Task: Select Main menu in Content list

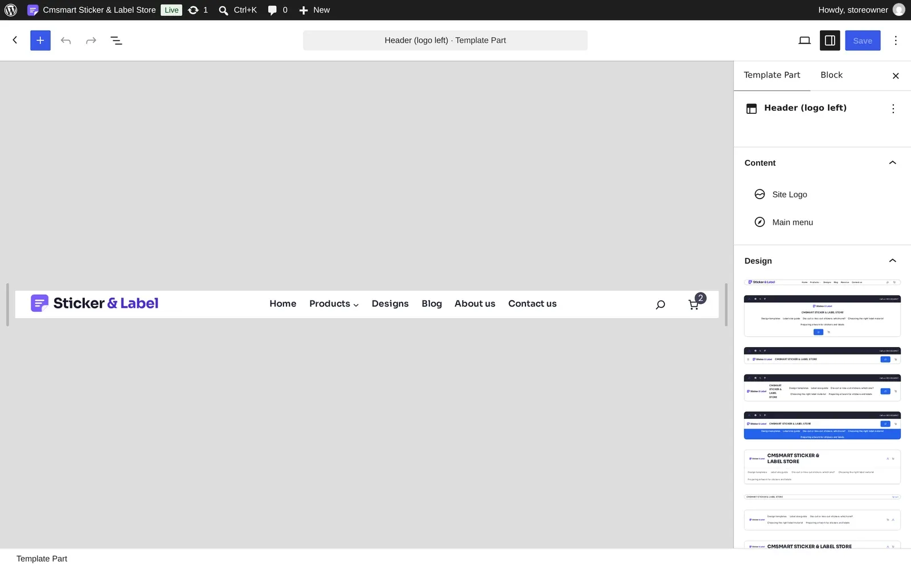Action: pos(822,222)
